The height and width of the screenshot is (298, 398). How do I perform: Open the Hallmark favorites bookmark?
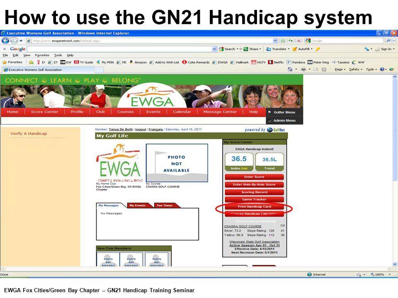coord(240,62)
